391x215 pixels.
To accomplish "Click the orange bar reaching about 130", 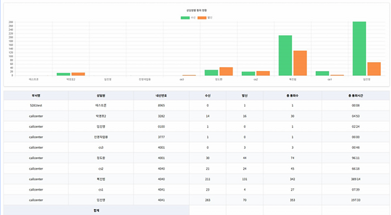I will click(300, 63).
